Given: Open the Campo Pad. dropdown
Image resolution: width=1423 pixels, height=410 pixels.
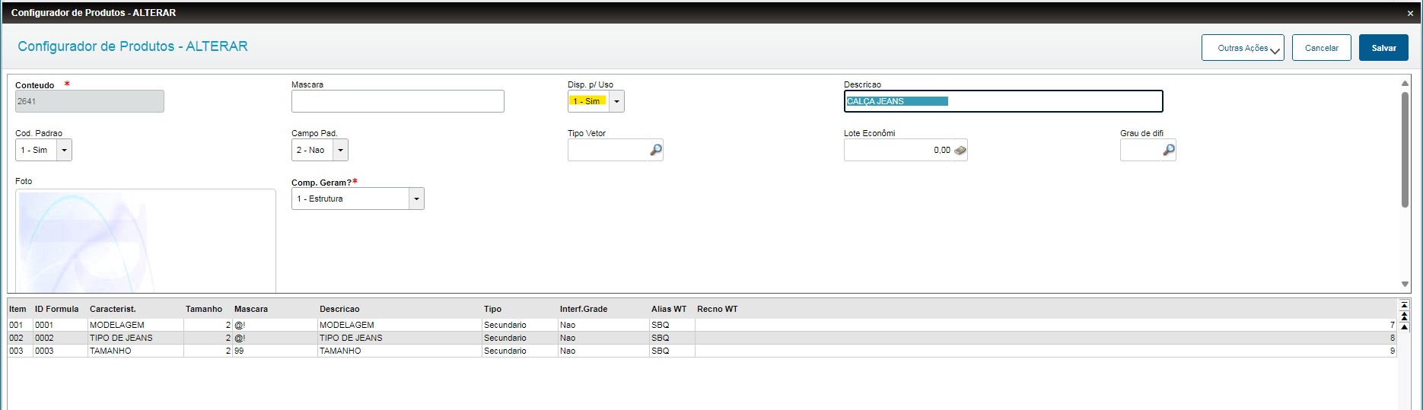Looking at the screenshot, I should [x=341, y=151].
